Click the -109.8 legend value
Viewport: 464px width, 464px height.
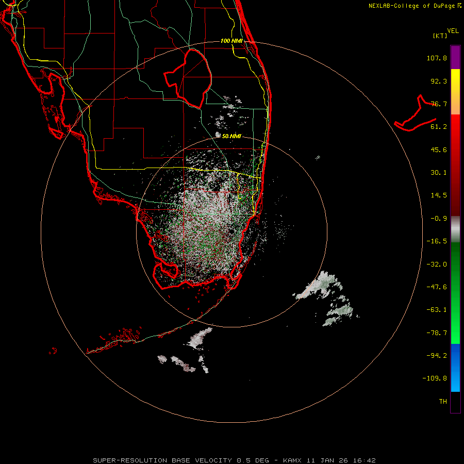[435, 378]
